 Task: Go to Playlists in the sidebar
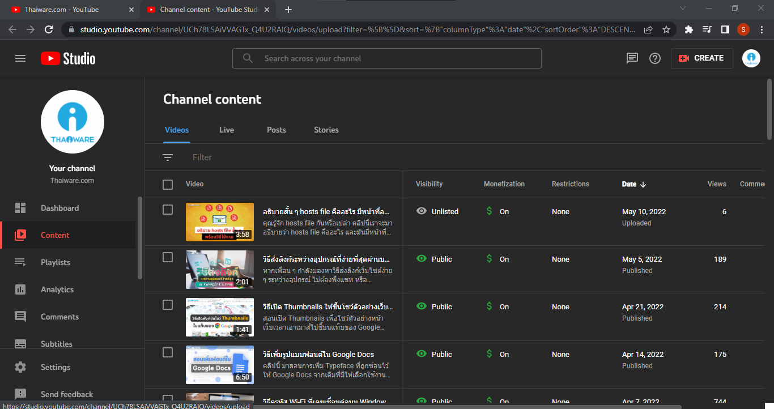coord(56,262)
